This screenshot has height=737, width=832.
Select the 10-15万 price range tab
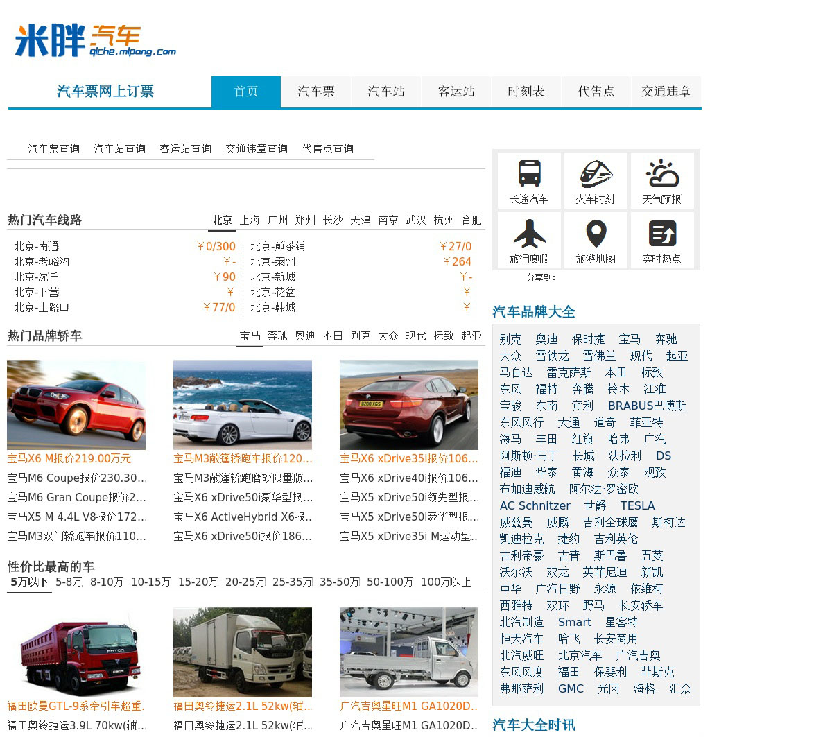tap(151, 582)
